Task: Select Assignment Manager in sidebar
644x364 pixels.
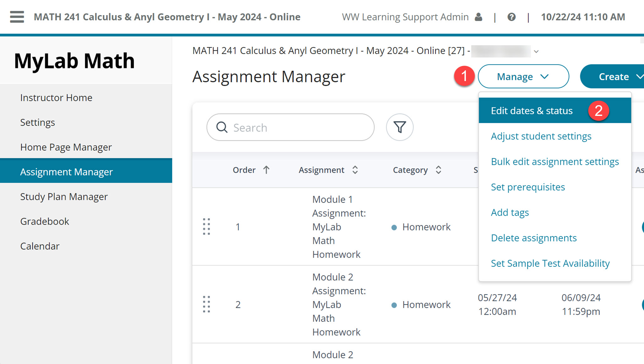Action: pos(86,171)
